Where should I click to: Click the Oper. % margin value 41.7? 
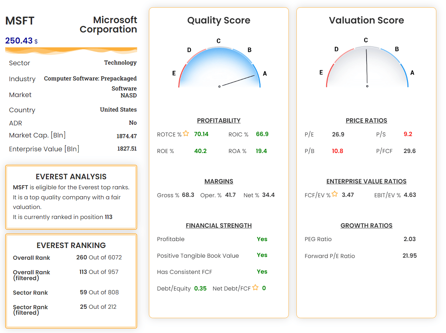pos(230,195)
